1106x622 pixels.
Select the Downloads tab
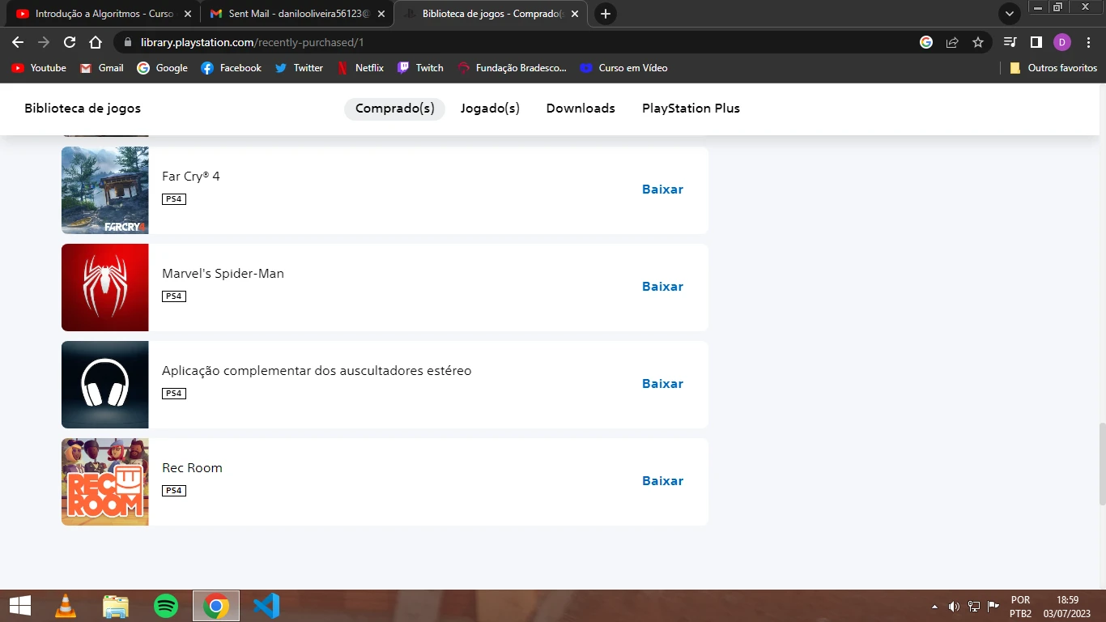click(x=581, y=109)
